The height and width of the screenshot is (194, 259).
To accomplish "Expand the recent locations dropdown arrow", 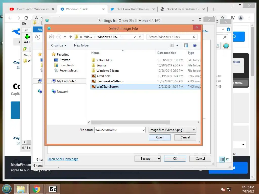I will 65,37.
